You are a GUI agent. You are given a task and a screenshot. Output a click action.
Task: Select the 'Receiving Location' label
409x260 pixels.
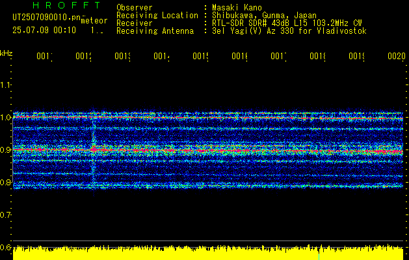[157, 16]
